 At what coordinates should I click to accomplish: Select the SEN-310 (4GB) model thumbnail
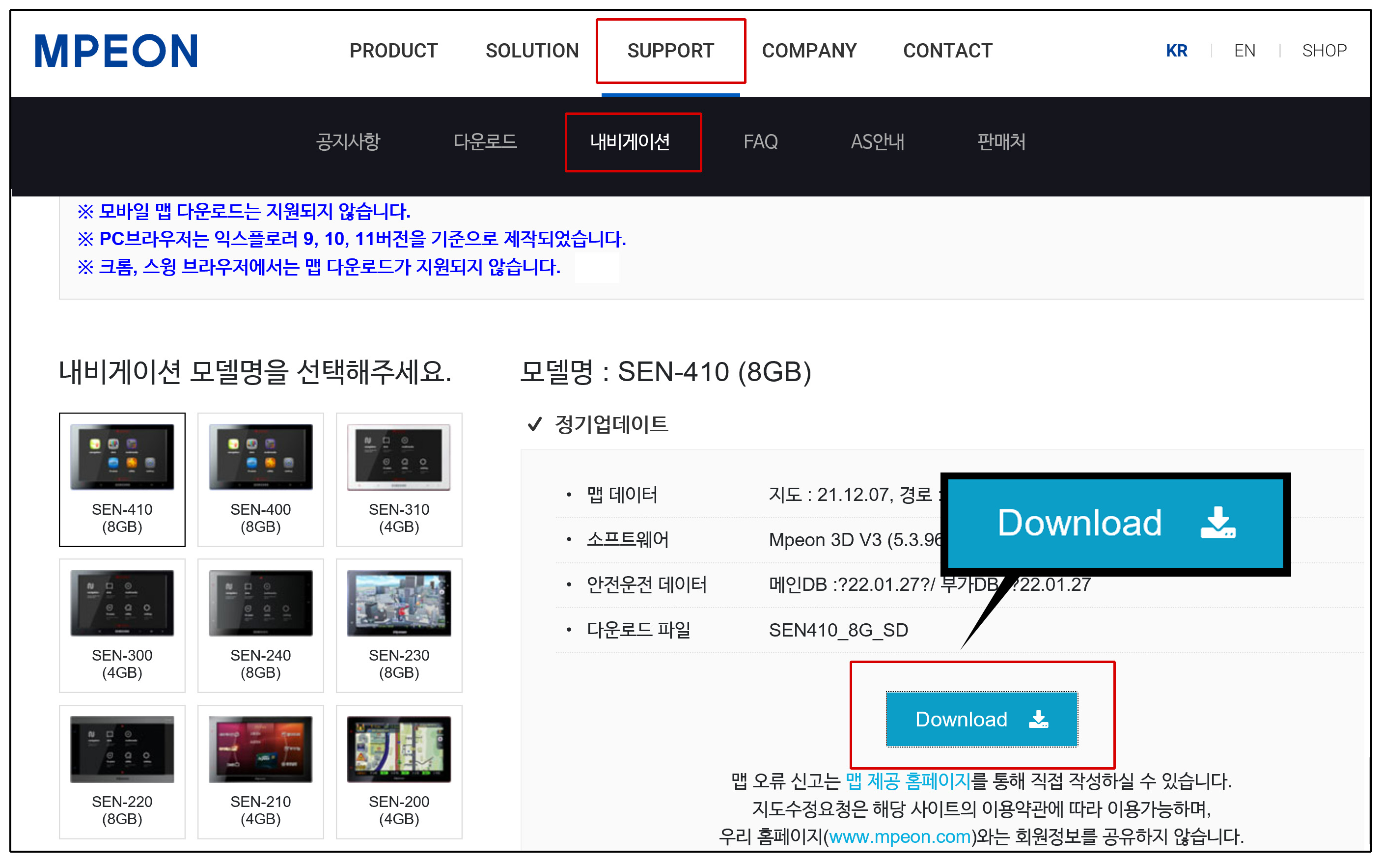[399, 479]
